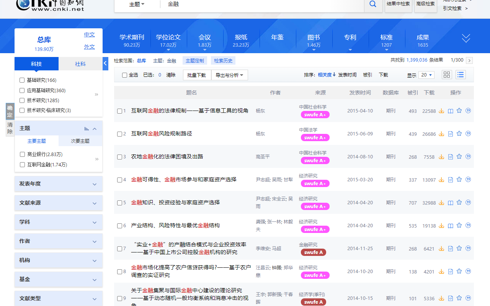The image size is (490, 306).
Task: Open citation quote for '互联网金融风险规制路径'
Action: click(x=468, y=133)
